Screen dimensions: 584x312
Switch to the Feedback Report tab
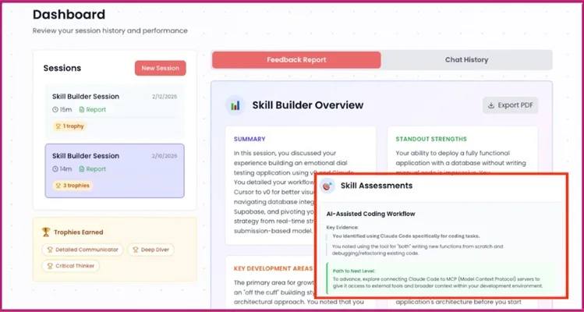pos(296,60)
